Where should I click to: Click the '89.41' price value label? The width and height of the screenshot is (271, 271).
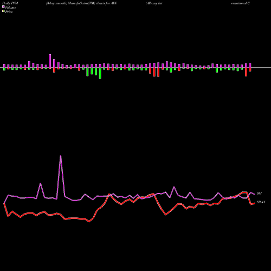coord(261,202)
